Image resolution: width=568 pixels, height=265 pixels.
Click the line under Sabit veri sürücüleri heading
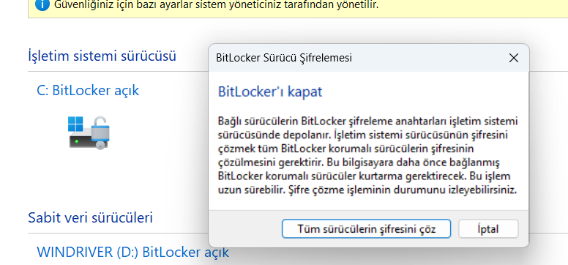click(x=118, y=233)
